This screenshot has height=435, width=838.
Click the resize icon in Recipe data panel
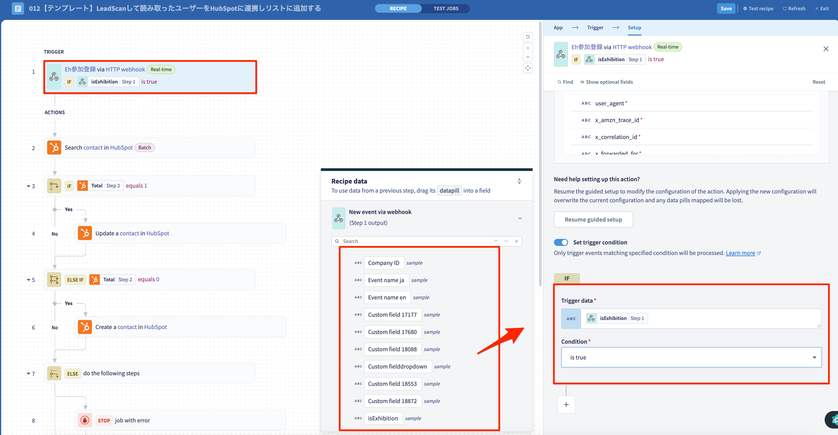519,181
